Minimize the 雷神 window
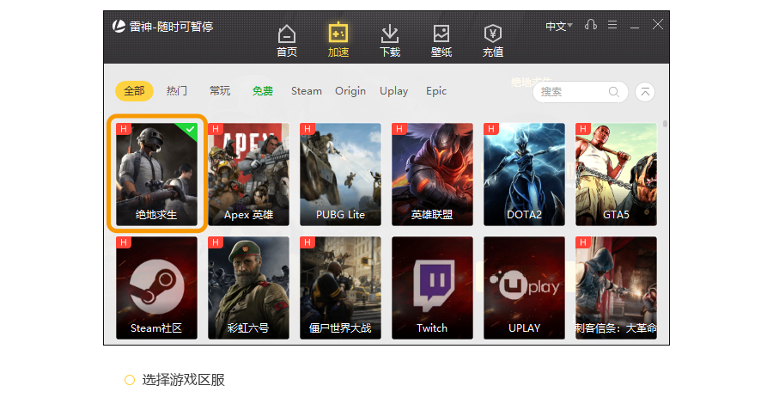This screenshot has width=773, height=404. click(x=635, y=26)
